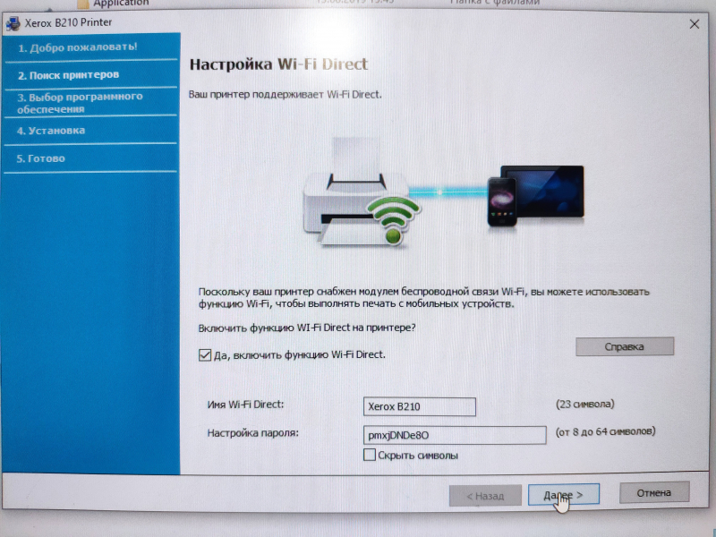The image size is (716, 537).
Task: Select step "5. Готово" in sidebar
Action: point(41,158)
